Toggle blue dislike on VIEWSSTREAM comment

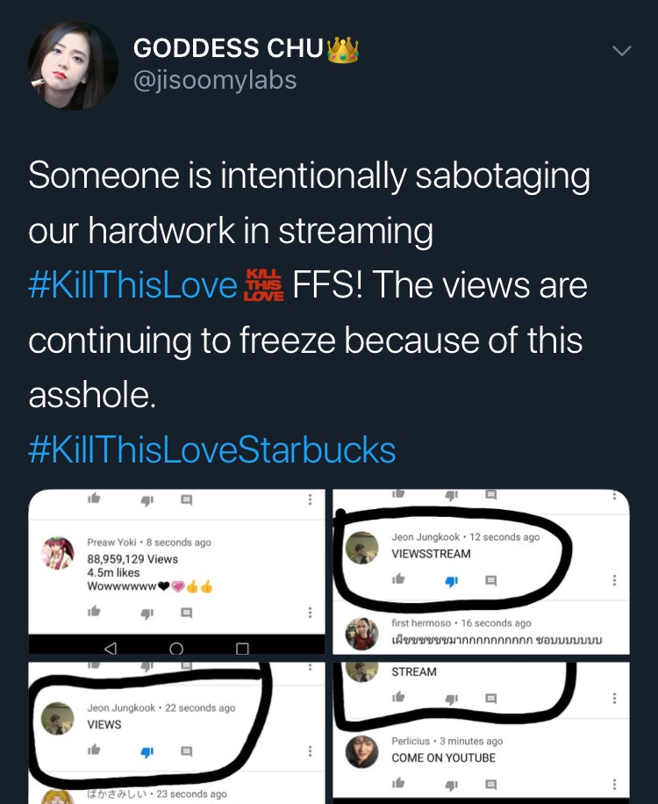point(452,580)
